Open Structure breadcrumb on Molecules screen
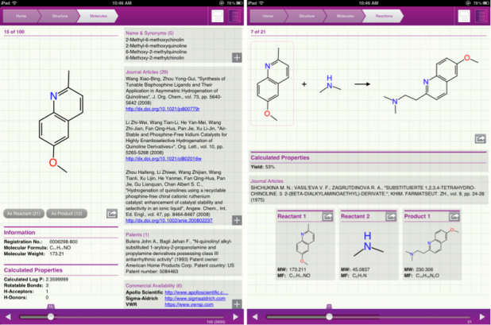The height and width of the screenshot is (325, 491). point(60,16)
